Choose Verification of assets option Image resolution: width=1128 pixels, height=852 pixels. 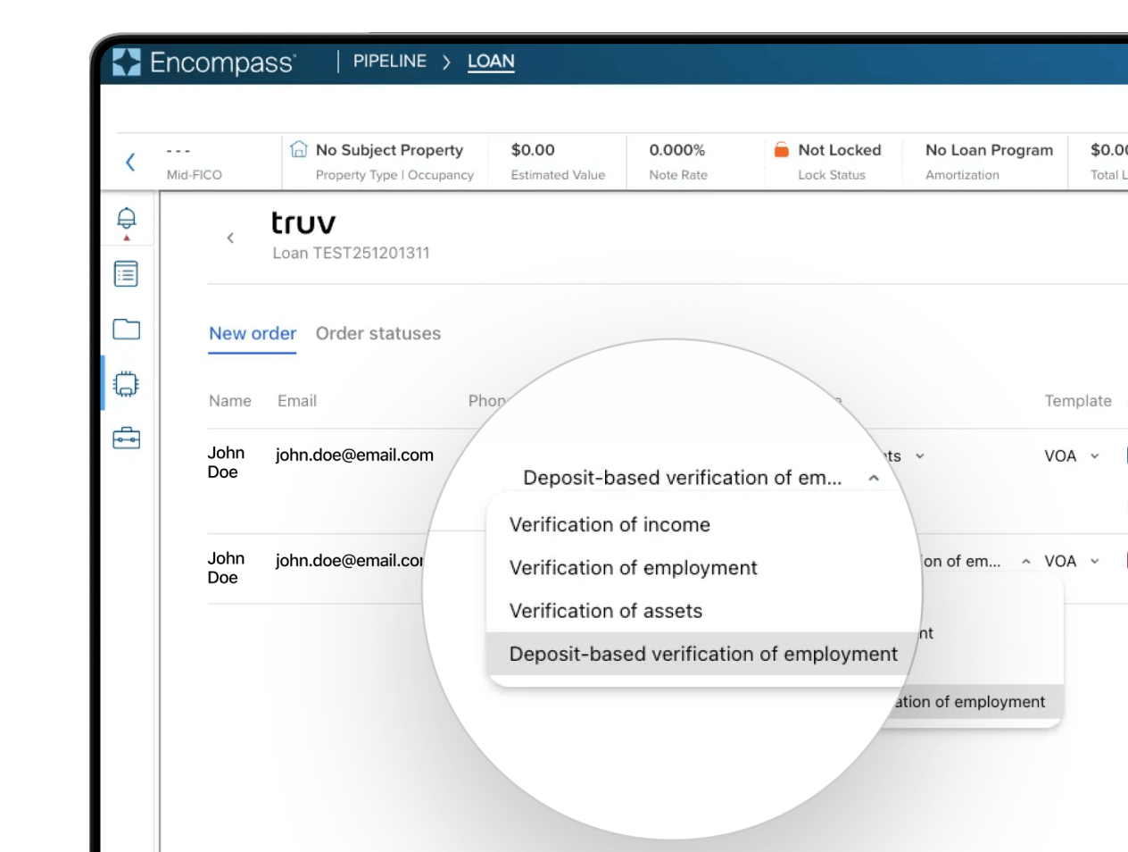pos(606,611)
